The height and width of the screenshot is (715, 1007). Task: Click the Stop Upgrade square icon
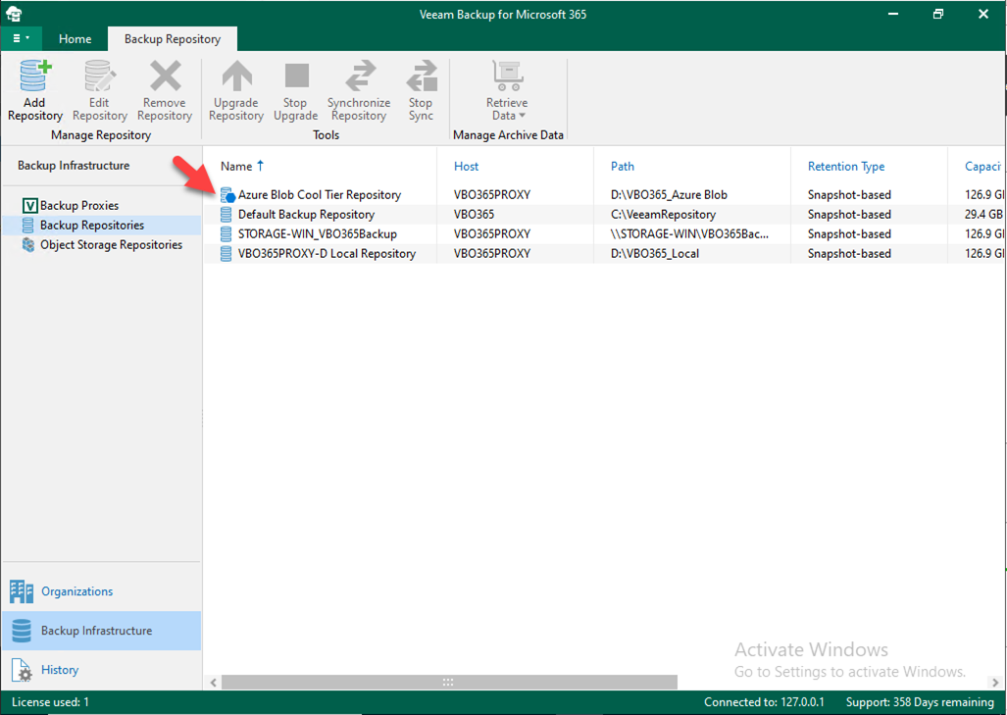pos(296,76)
